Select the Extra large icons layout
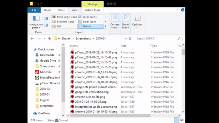The width and height of the screenshot is (219, 123). 64,17
